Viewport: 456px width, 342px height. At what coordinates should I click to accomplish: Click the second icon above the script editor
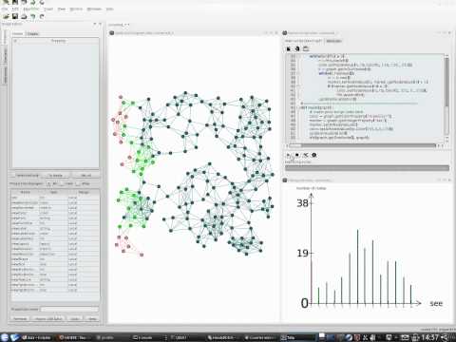(297, 48)
